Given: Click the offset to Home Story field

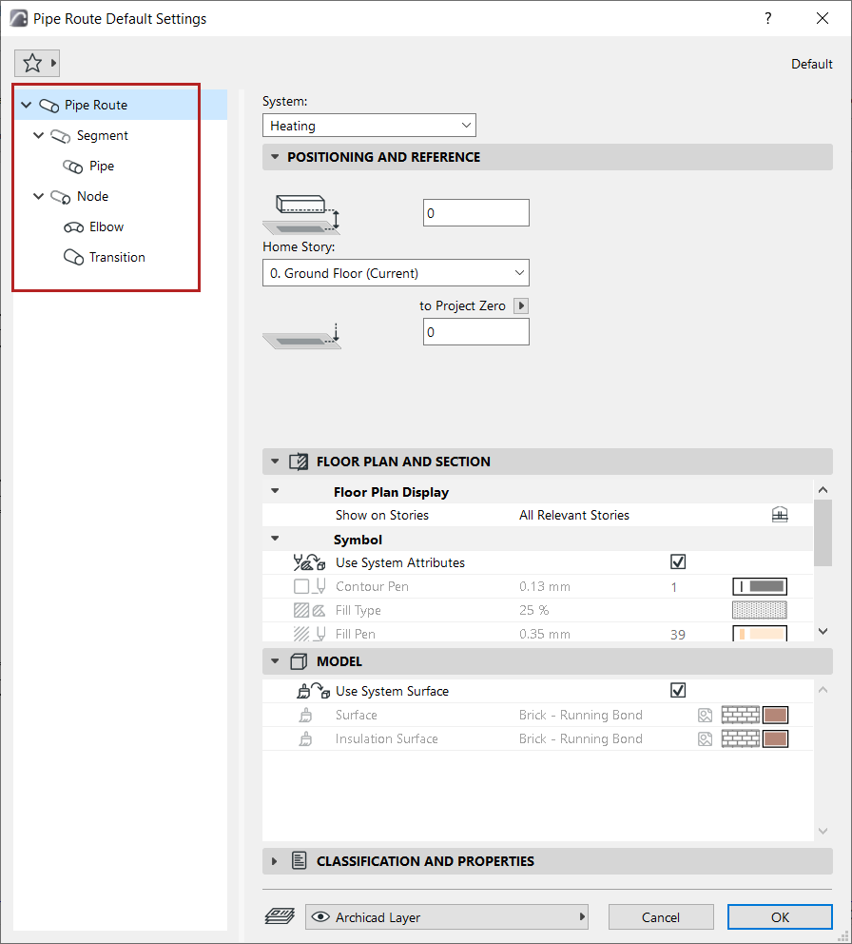Looking at the screenshot, I should click(476, 212).
